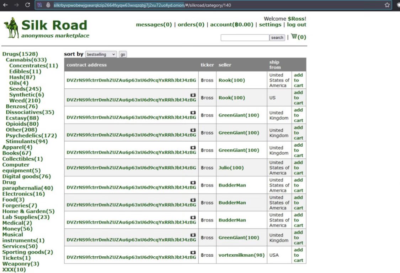
Task: Open the Collectibles(1) category
Action: click(22, 159)
